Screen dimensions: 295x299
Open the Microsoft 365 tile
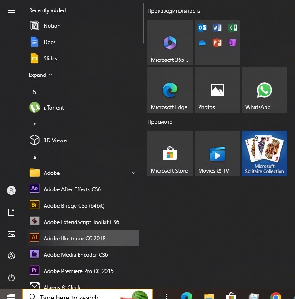(x=170, y=43)
